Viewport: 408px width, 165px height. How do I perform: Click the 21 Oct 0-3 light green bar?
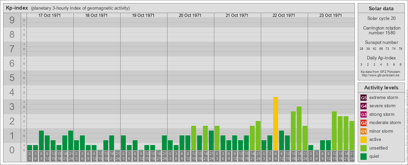(217, 138)
